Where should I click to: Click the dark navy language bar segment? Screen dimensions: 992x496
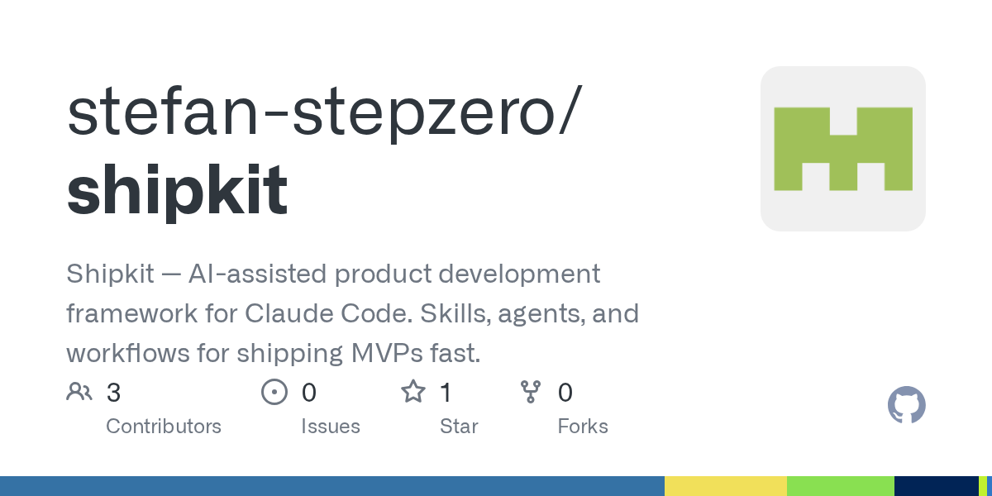pyautogui.click(x=937, y=486)
